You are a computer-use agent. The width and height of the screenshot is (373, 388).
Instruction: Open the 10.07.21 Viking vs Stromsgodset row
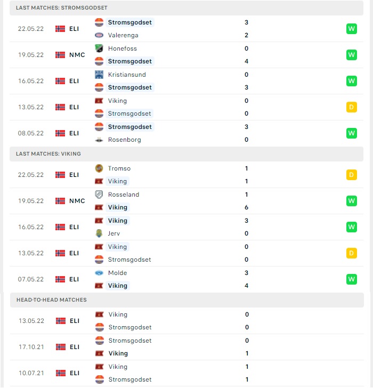[x=187, y=373]
